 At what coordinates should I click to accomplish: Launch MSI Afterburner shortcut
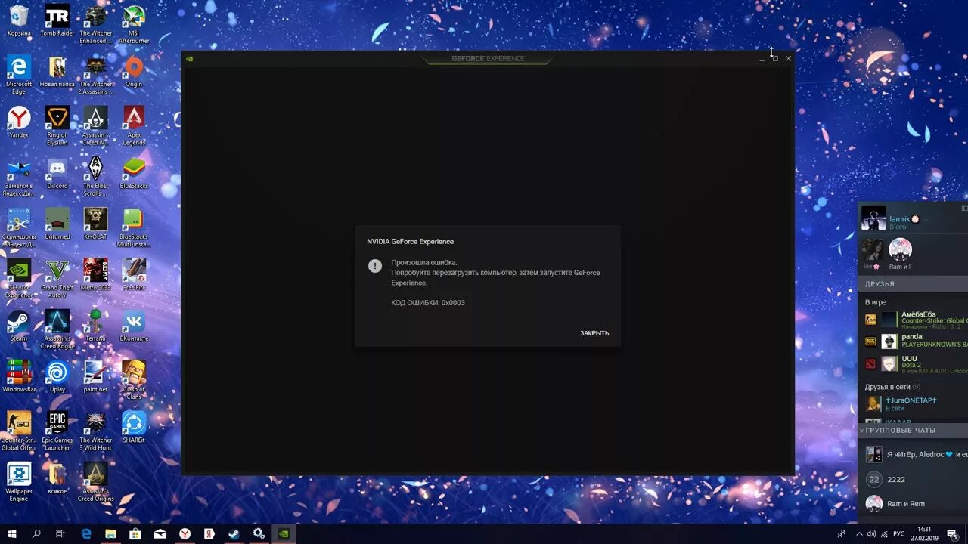134,24
